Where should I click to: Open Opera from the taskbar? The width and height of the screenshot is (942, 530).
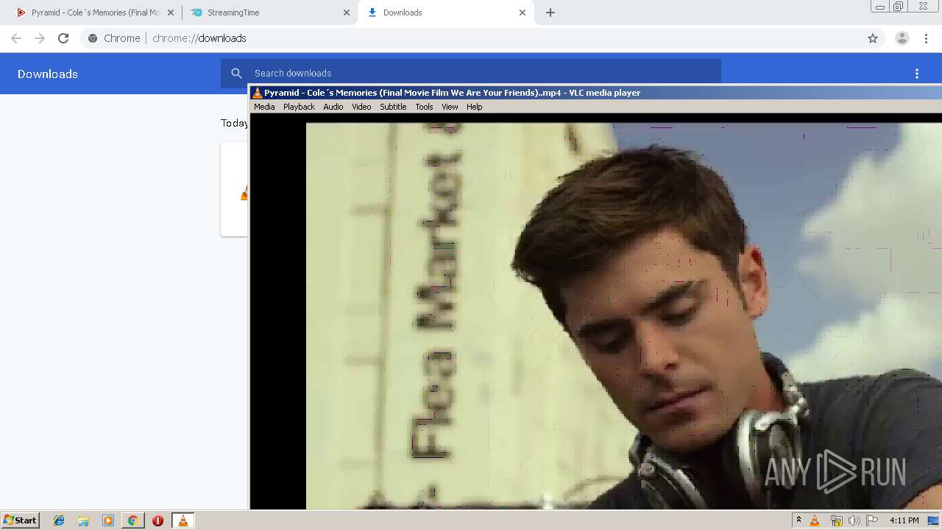[x=157, y=520]
